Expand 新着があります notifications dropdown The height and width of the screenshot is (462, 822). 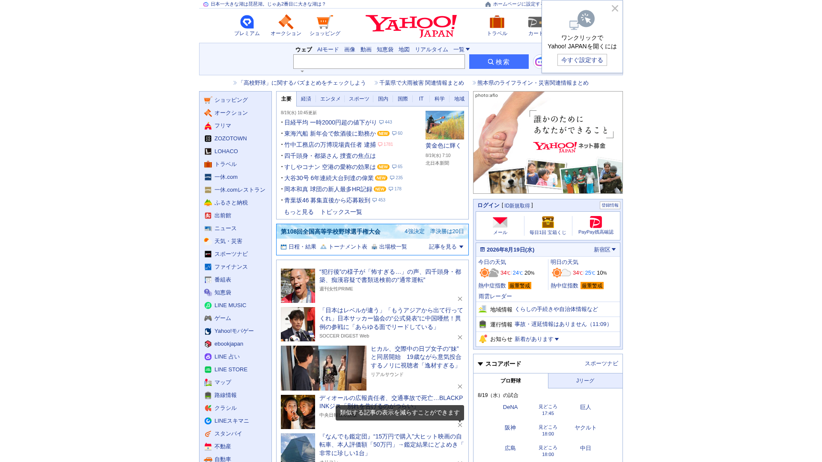[537, 339]
